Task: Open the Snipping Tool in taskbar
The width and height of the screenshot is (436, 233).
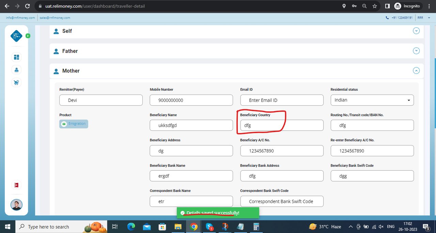Action: 225,227
